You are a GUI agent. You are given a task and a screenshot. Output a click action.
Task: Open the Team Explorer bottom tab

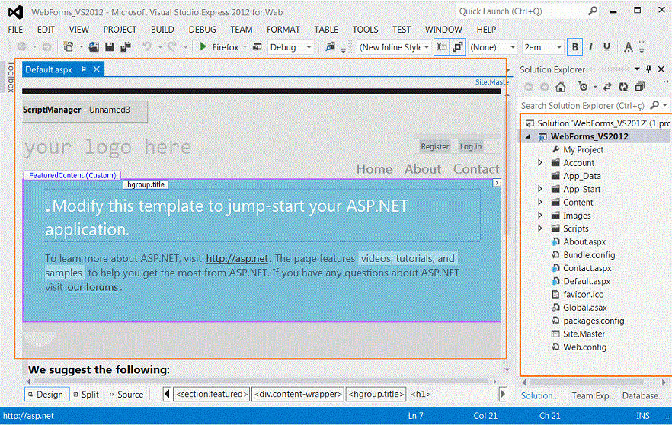[x=594, y=395]
